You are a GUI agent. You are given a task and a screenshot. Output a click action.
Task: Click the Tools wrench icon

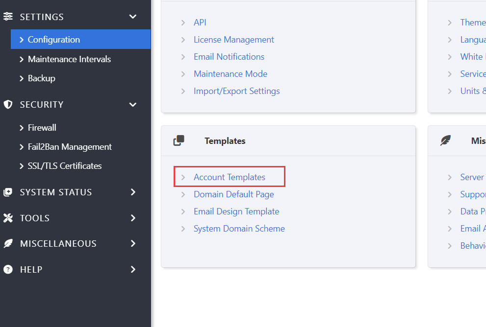coord(8,218)
